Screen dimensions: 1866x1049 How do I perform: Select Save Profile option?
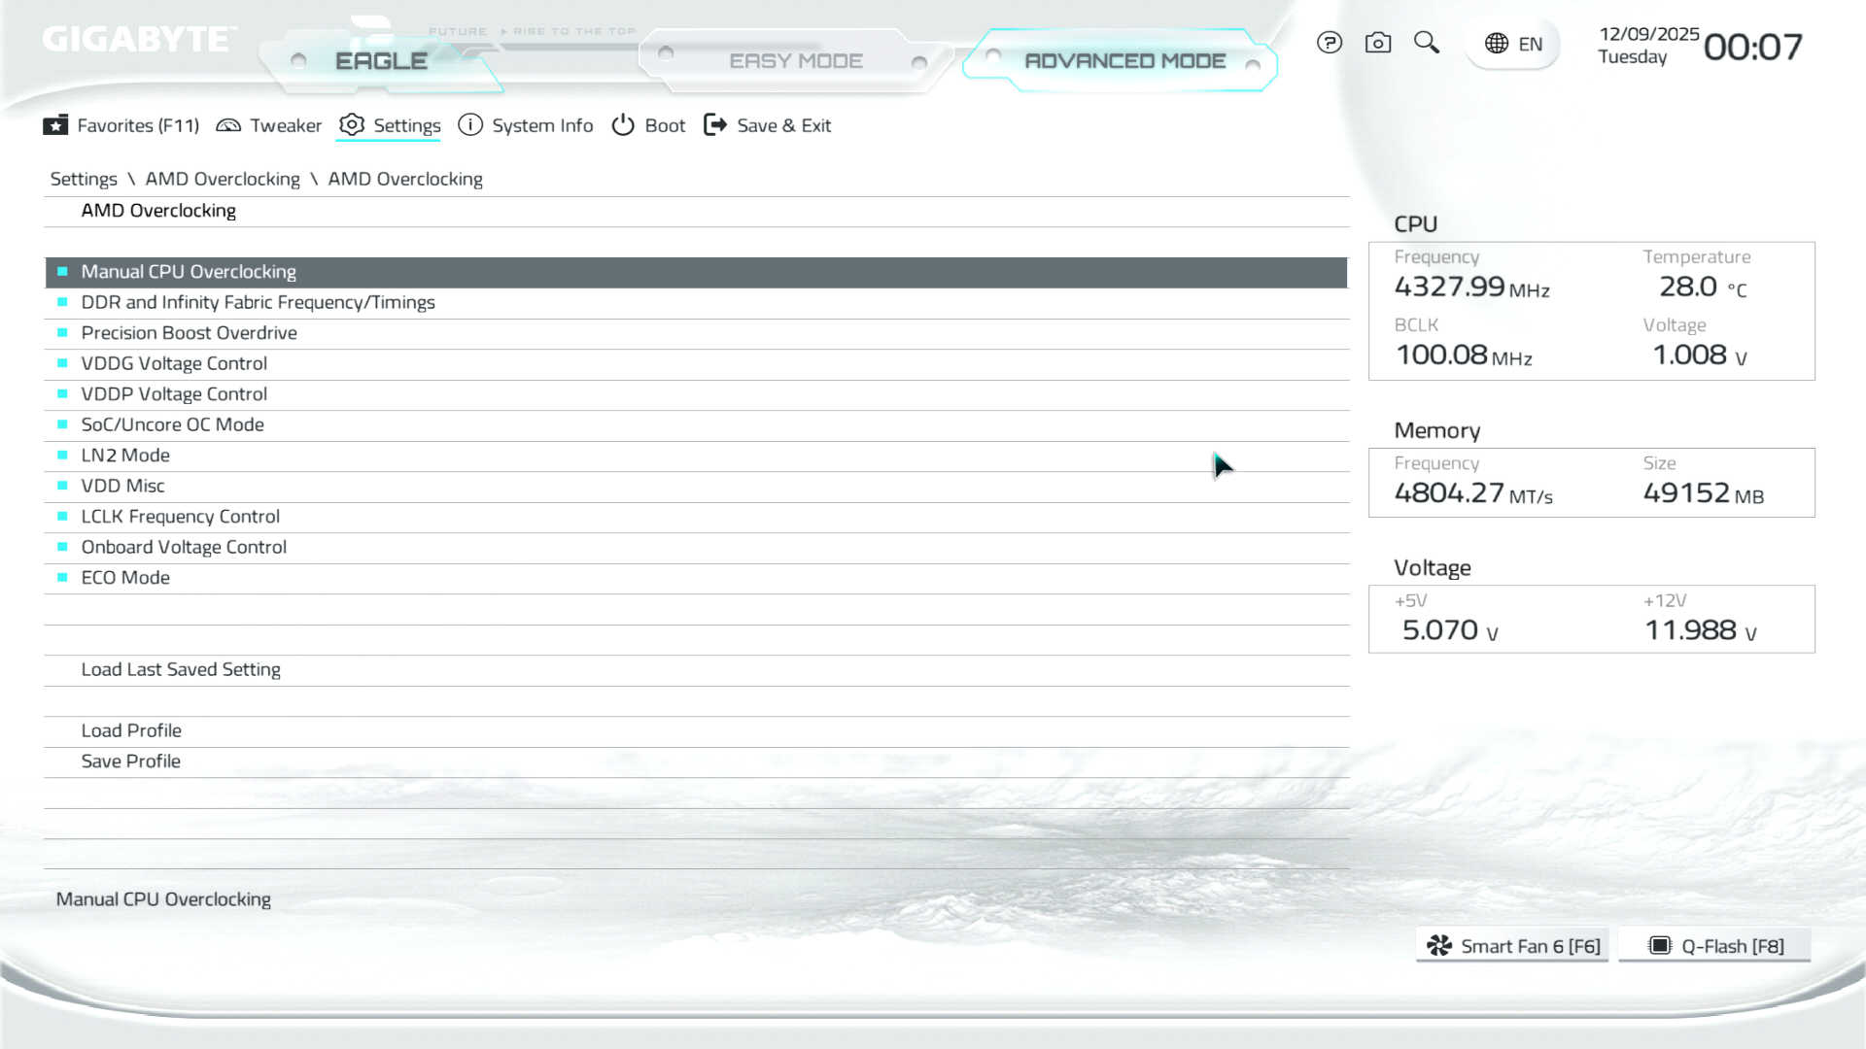130,761
